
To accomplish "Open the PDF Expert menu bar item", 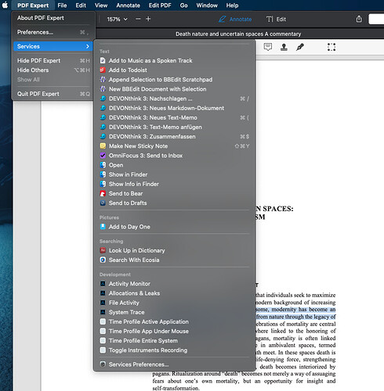I will tap(33, 5).
